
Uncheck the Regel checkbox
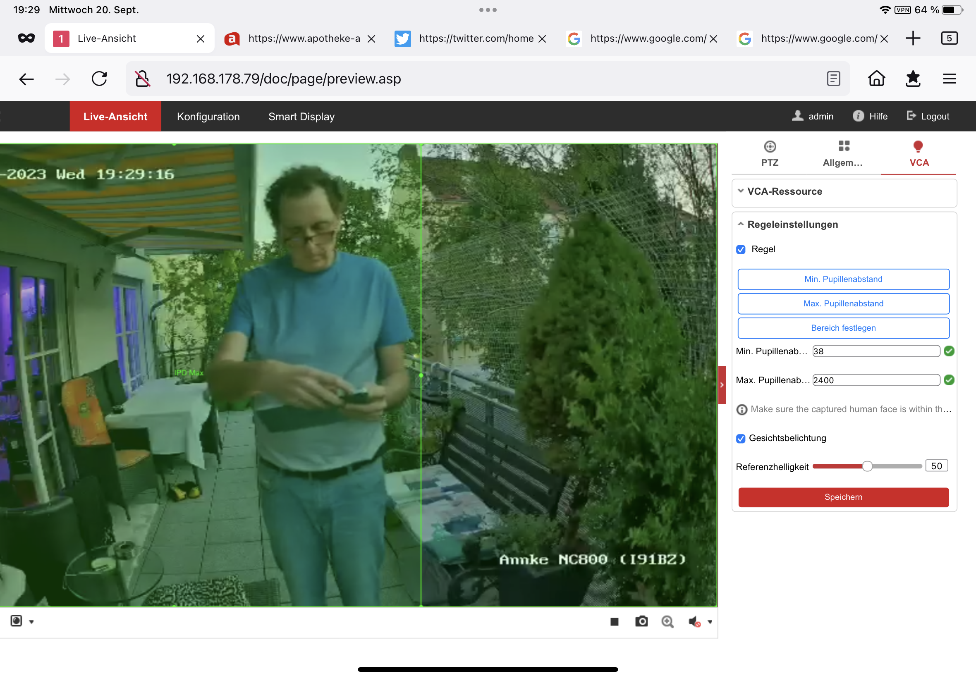point(741,249)
